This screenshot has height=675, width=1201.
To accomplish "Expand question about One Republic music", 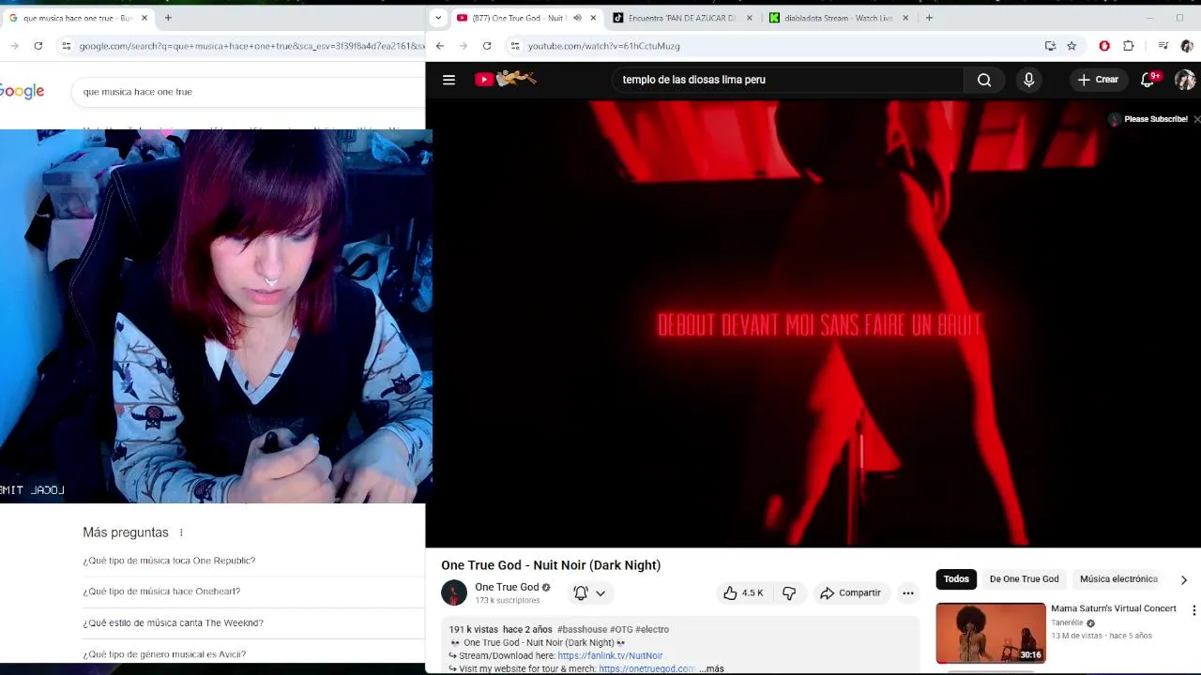I will point(169,561).
